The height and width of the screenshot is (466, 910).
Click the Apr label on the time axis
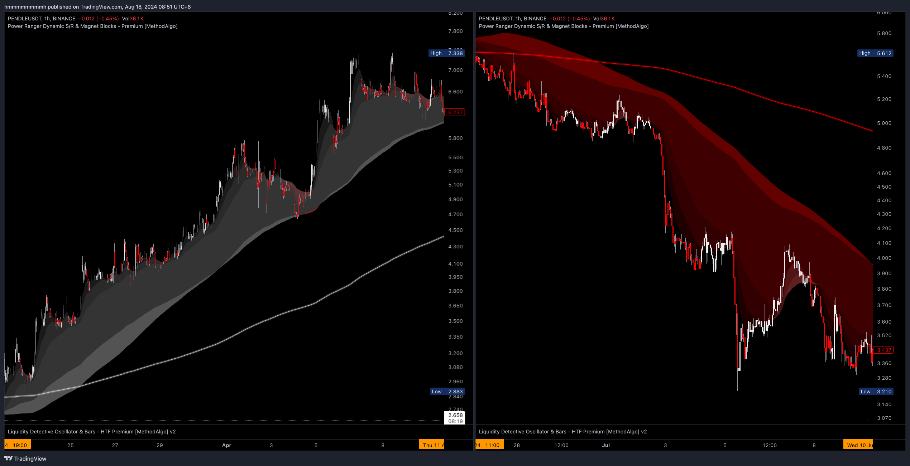(227, 445)
